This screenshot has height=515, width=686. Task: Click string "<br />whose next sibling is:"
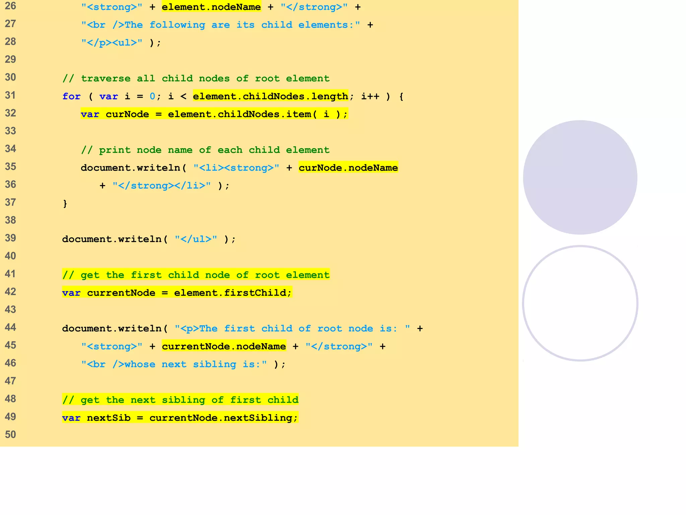(174, 364)
